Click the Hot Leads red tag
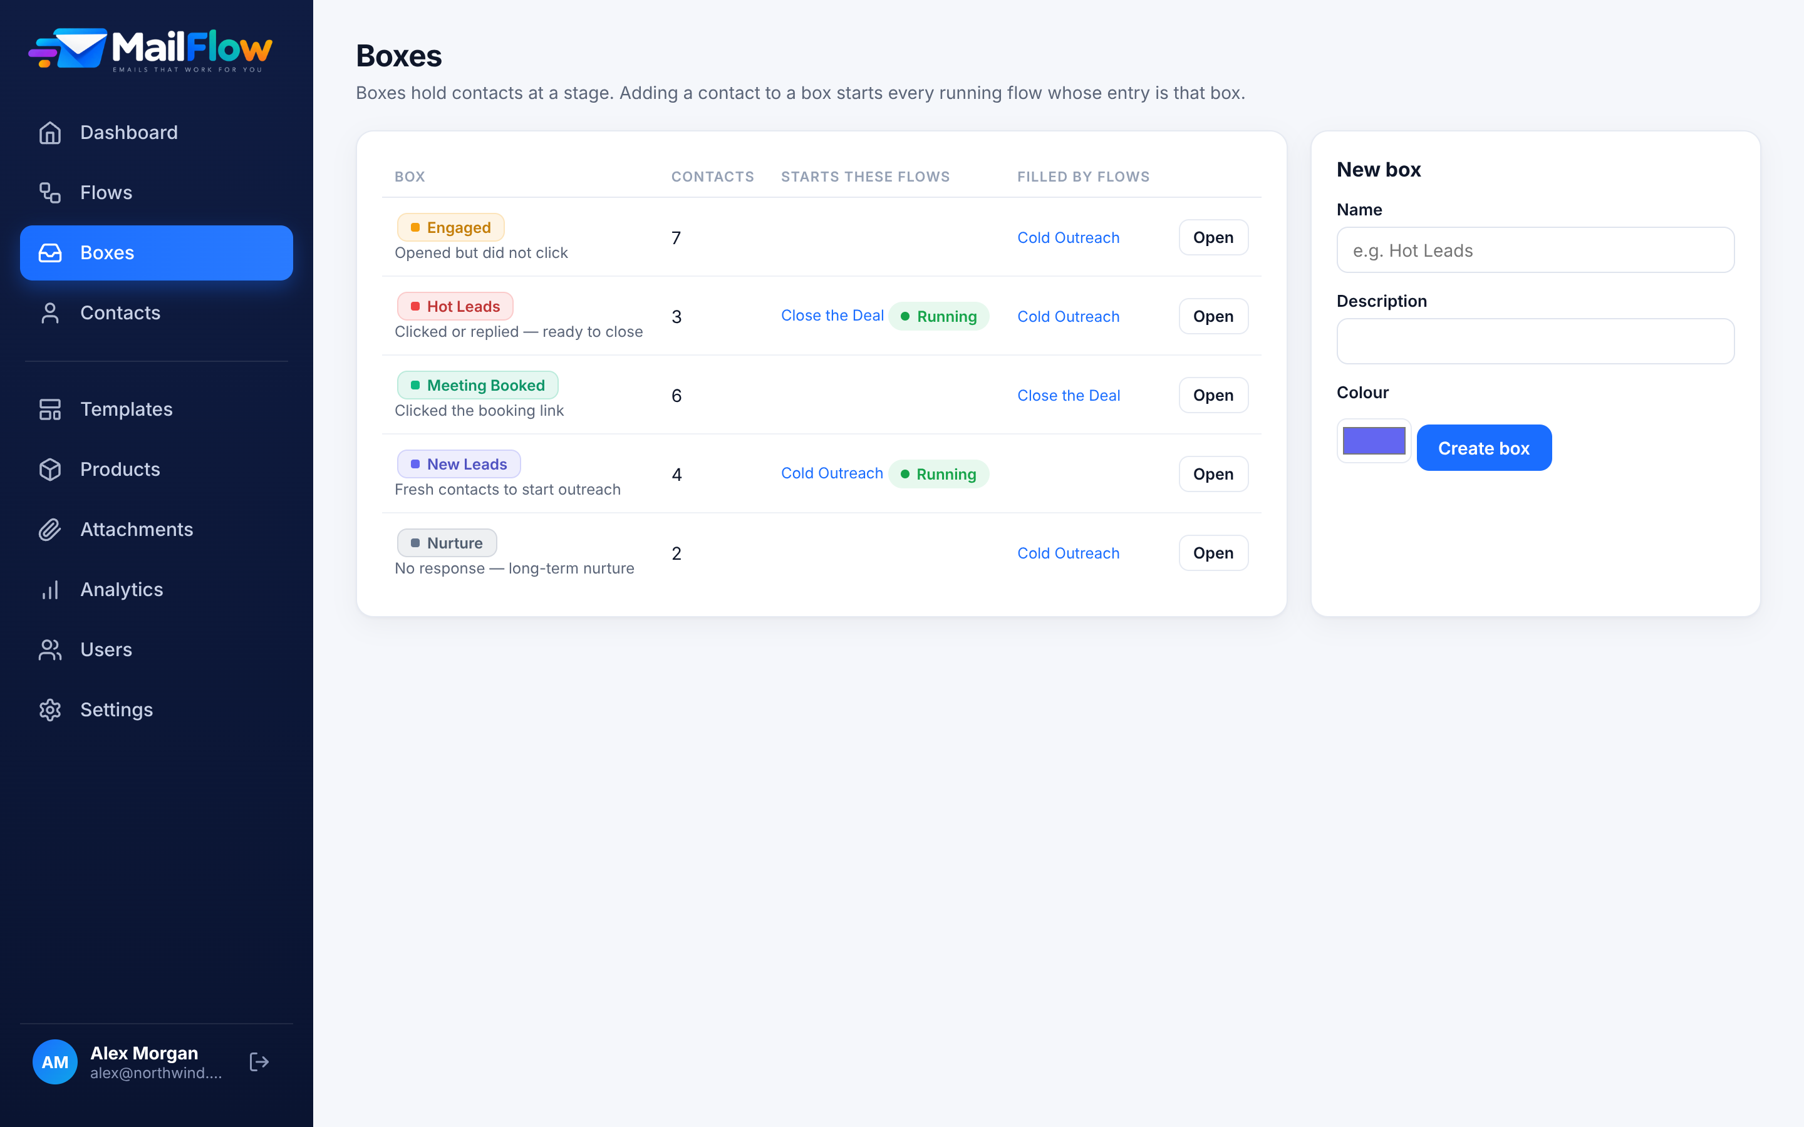Screen dimensions: 1804x1127 click(x=455, y=306)
